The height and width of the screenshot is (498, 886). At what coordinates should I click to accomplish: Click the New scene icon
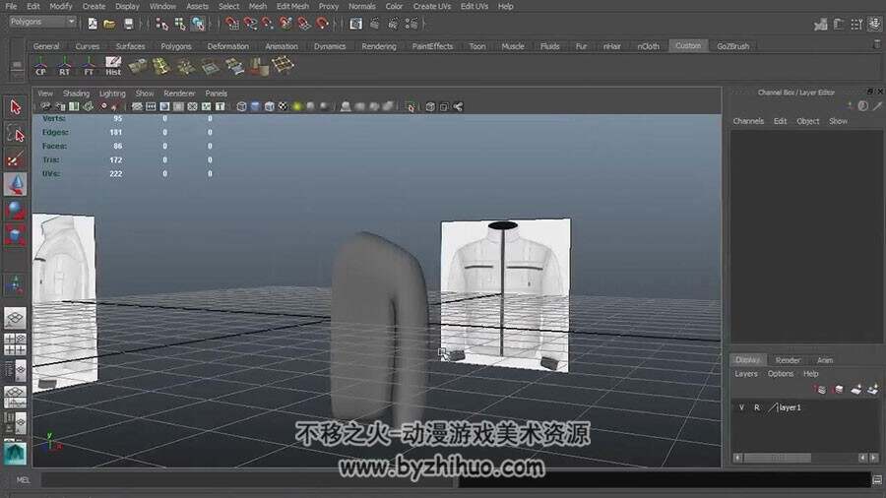pos(93,24)
